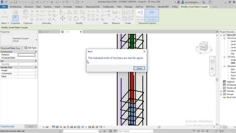
Task: Select Revit Links in Project Browser
Action: 231,98
